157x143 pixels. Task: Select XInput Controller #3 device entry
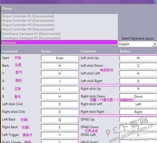click(59, 25)
